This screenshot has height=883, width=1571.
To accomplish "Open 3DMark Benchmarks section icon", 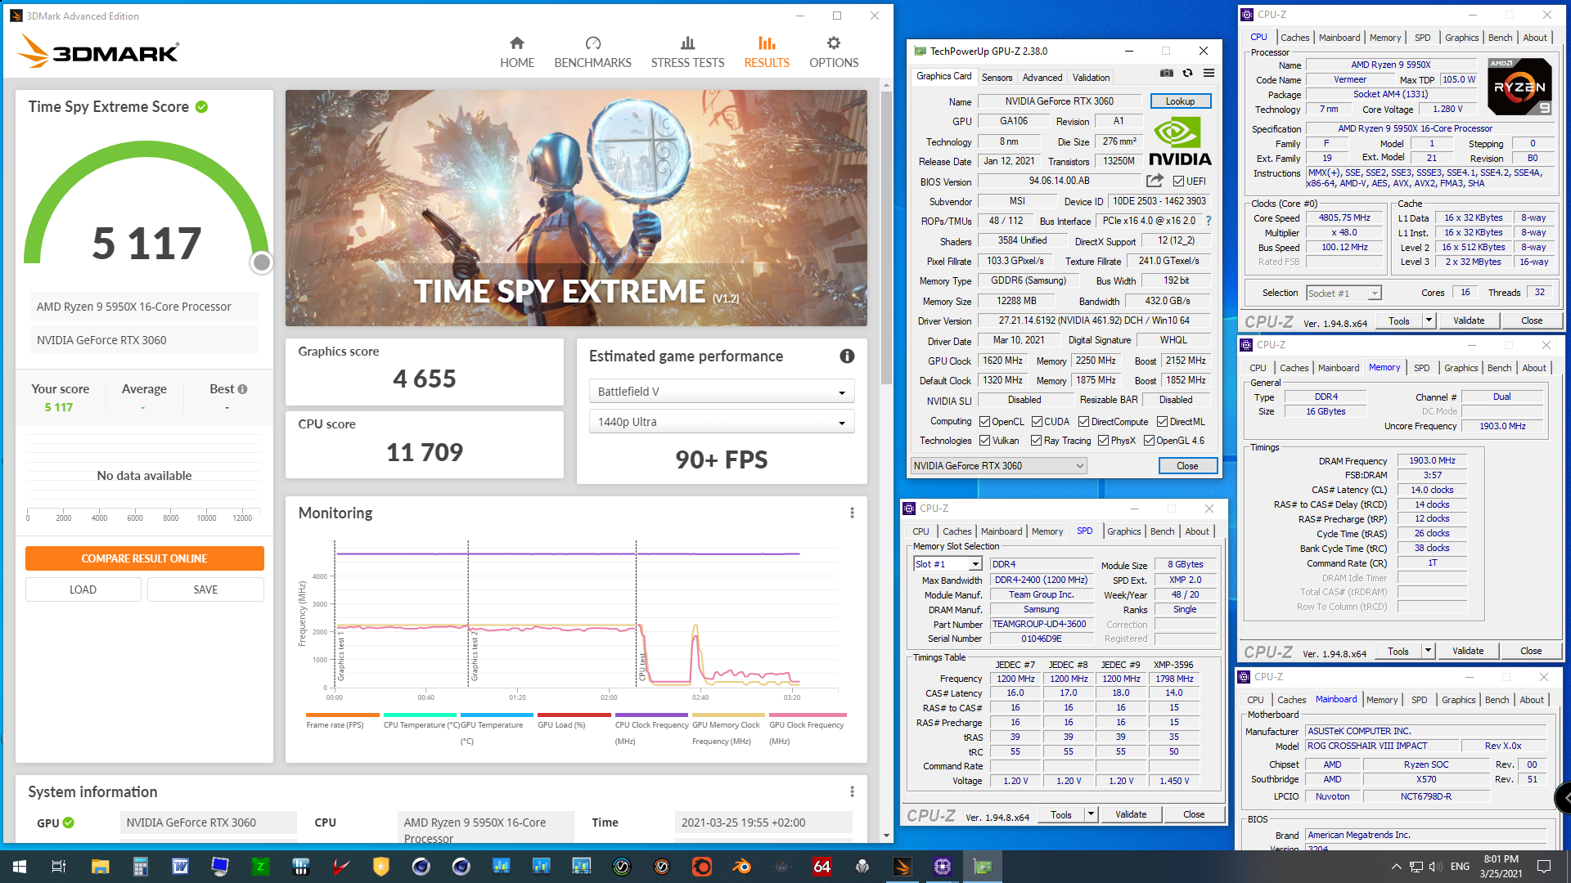I will tap(593, 43).
